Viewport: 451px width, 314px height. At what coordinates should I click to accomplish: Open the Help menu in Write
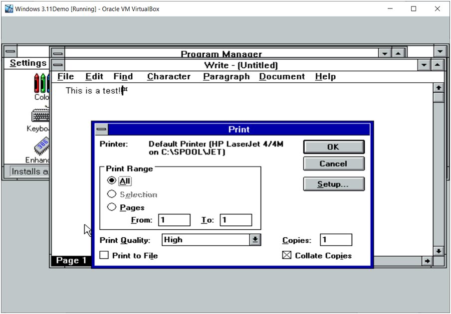pos(325,76)
